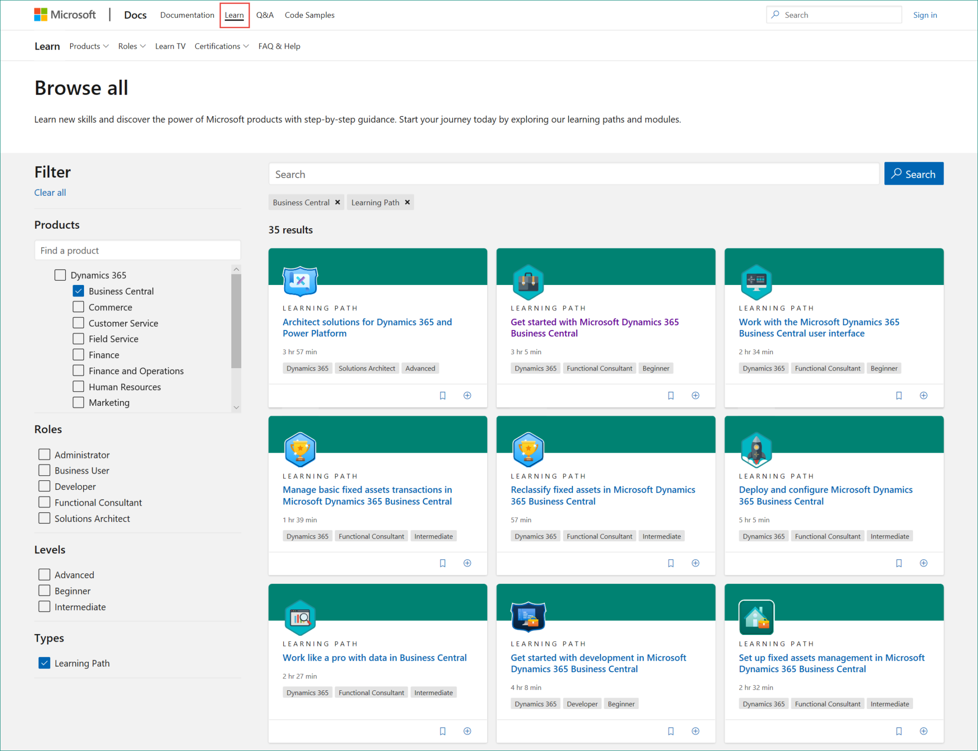Click the Clear all filters link
978x751 pixels.
point(50,192)
